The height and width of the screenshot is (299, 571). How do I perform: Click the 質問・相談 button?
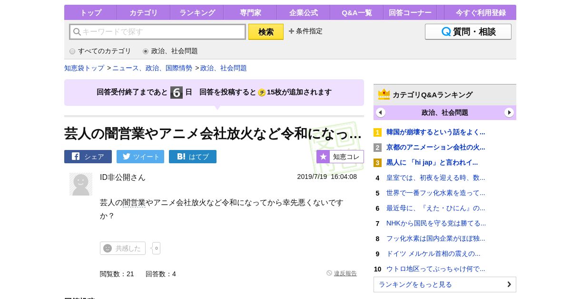[468, 32]
